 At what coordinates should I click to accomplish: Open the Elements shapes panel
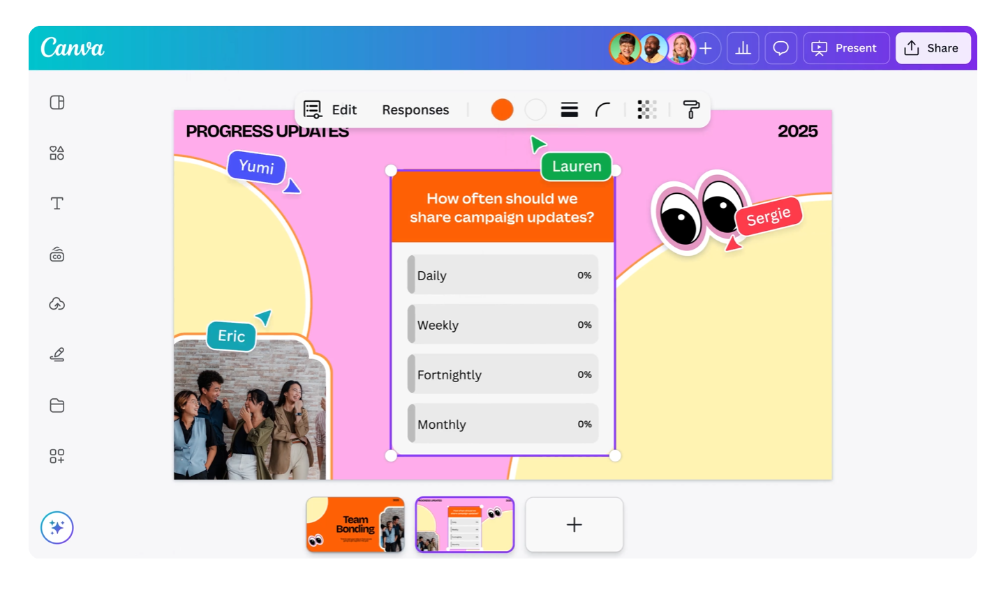[x=57, y=153]
